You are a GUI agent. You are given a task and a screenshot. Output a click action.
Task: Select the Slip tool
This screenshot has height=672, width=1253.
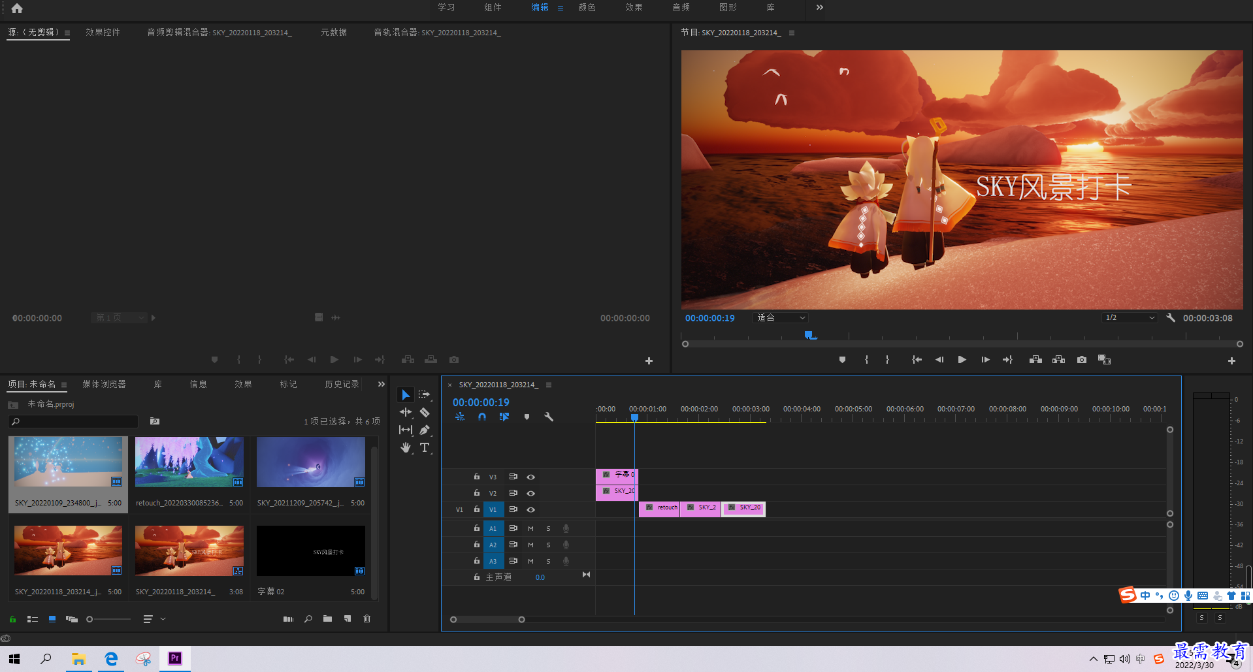point(406,430)
